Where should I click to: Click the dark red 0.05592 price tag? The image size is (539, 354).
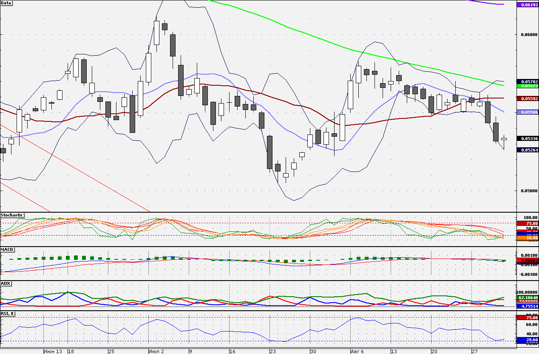(527, 98)
